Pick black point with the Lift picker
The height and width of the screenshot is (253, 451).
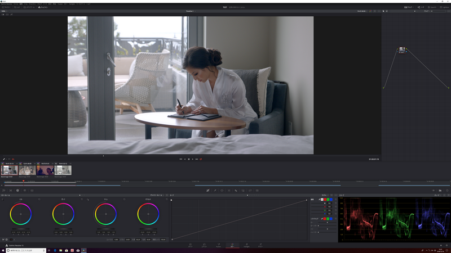[x=3, y=200]
